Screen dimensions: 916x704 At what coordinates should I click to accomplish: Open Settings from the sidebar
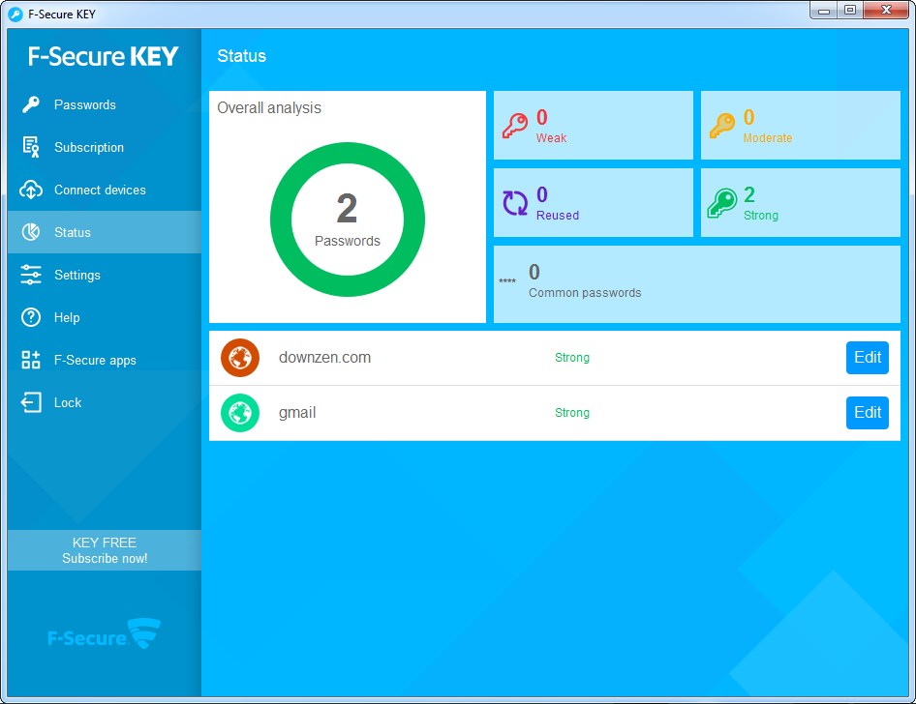coord(105,275)
